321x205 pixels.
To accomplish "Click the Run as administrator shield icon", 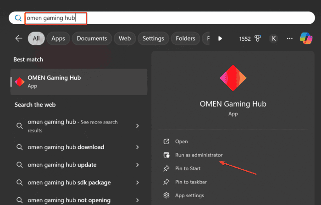I will tap(166, 155).
